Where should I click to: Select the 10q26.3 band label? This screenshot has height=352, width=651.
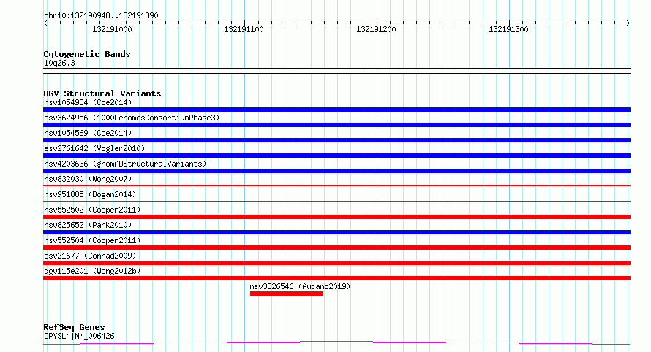point(59,64)
